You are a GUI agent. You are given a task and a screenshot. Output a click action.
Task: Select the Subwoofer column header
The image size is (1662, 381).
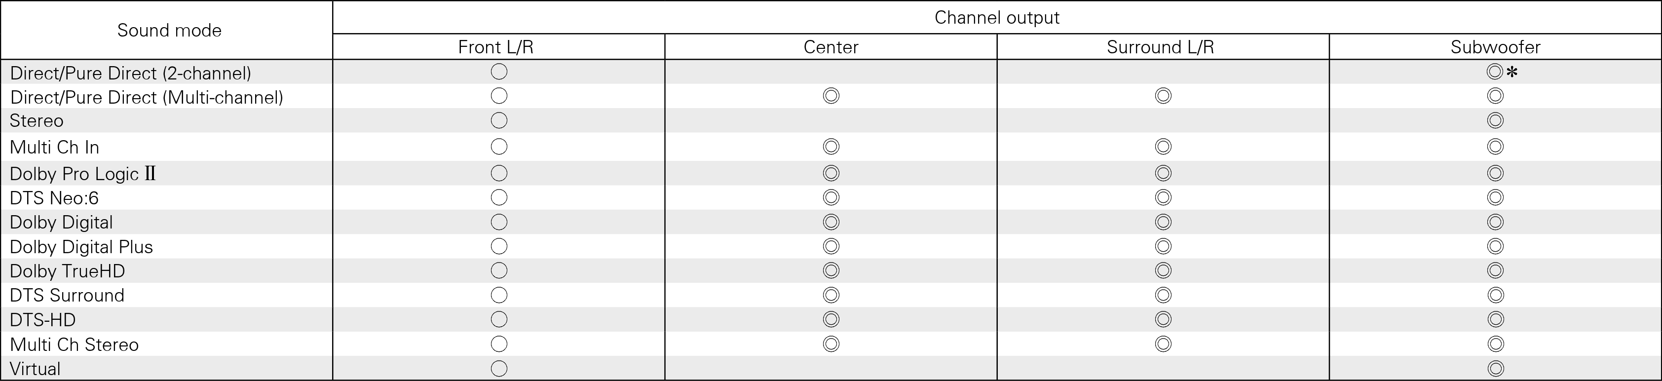click(1495, 47)
